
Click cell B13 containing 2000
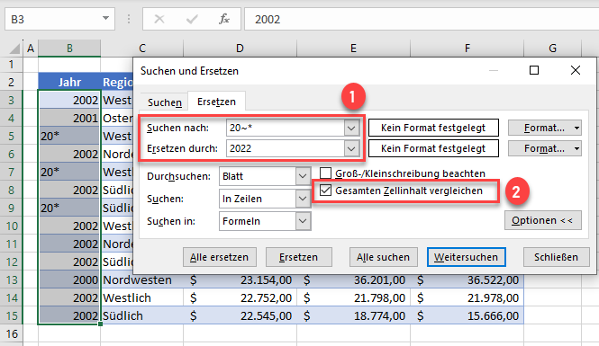click(69, 280)
